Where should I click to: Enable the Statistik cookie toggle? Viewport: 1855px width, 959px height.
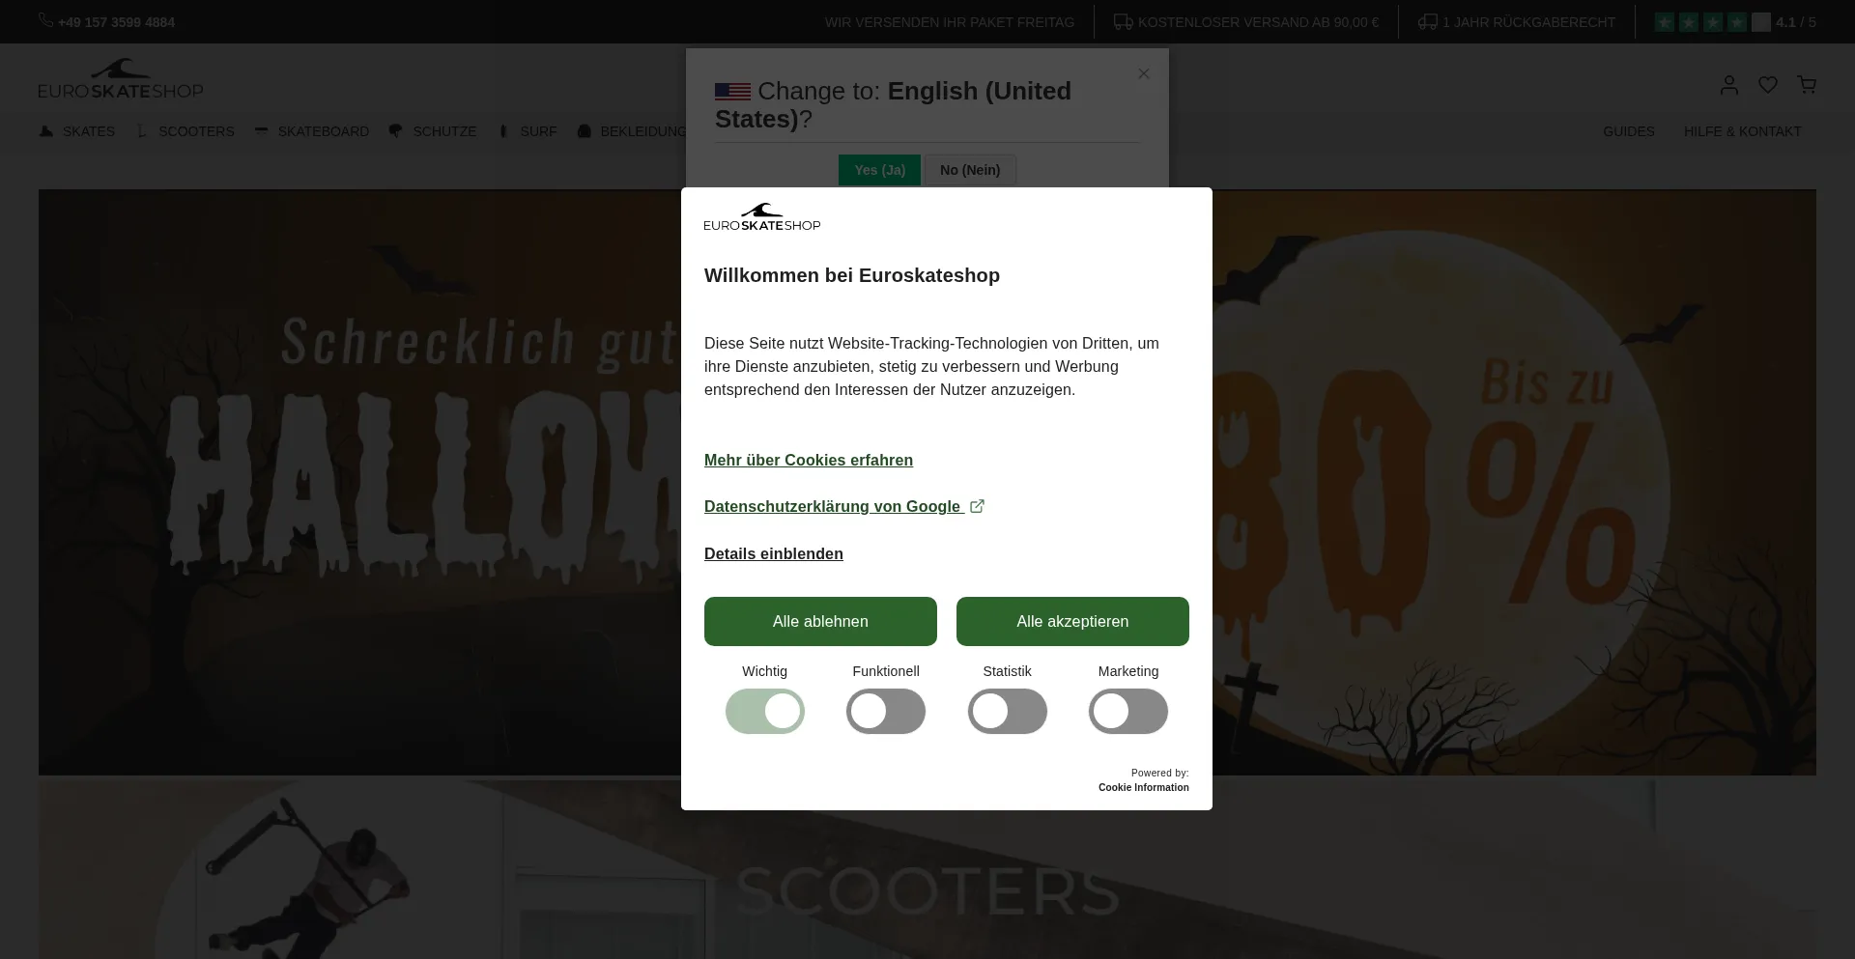[1008, 712]
